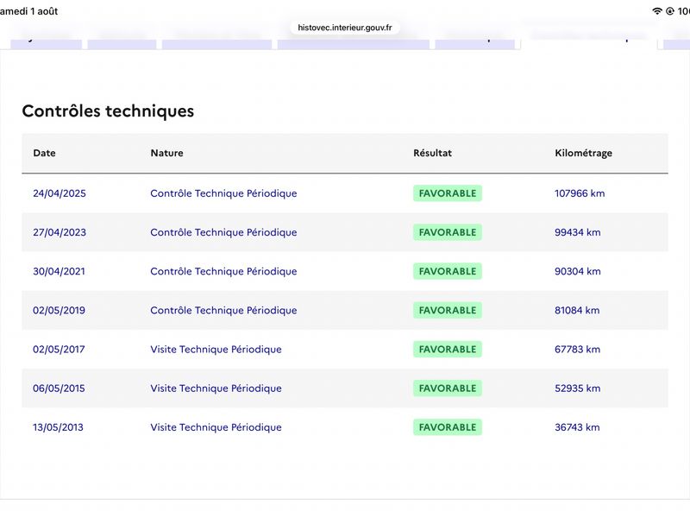Select date 13/05/2013
Image resolution: width=690 pixels, height=518 pixels.
coord(58,427)
